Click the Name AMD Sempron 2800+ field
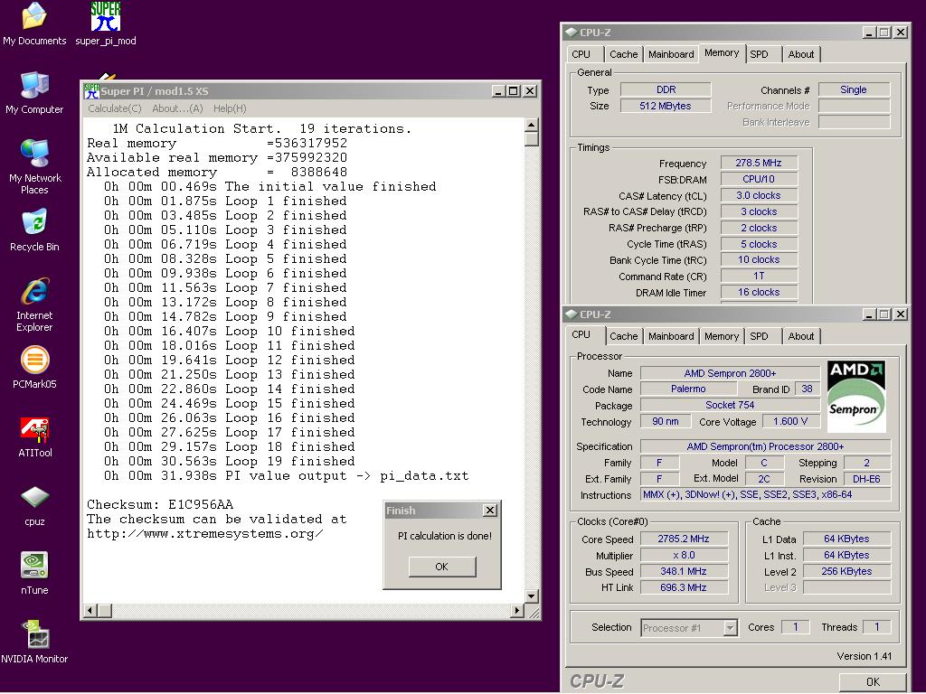Image resolution: width=926 pixels, height=694 pixels. 730,373
